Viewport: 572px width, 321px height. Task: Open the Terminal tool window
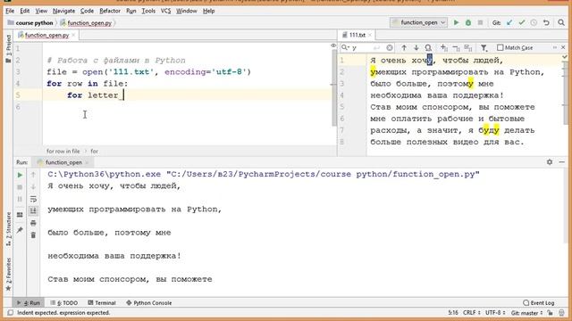tap(102, 303)
